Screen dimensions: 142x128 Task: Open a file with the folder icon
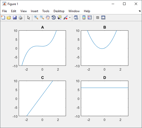click(9, 17)
